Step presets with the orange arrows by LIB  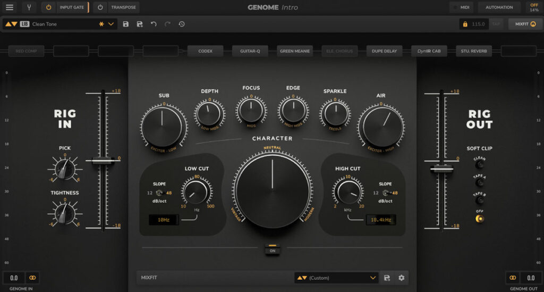[11, 24]
